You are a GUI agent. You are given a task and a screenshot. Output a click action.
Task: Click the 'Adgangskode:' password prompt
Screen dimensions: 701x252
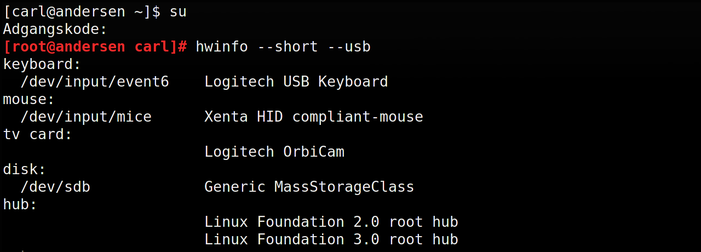(55, 29)
